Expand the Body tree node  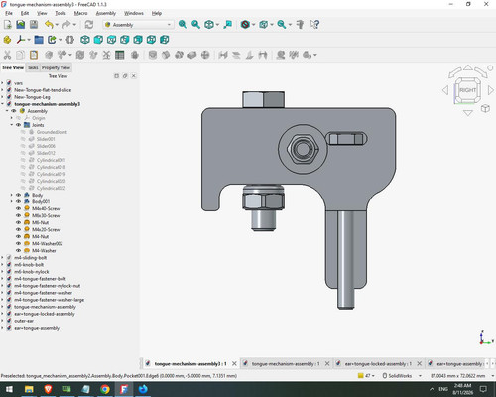(x=12, y=195)
